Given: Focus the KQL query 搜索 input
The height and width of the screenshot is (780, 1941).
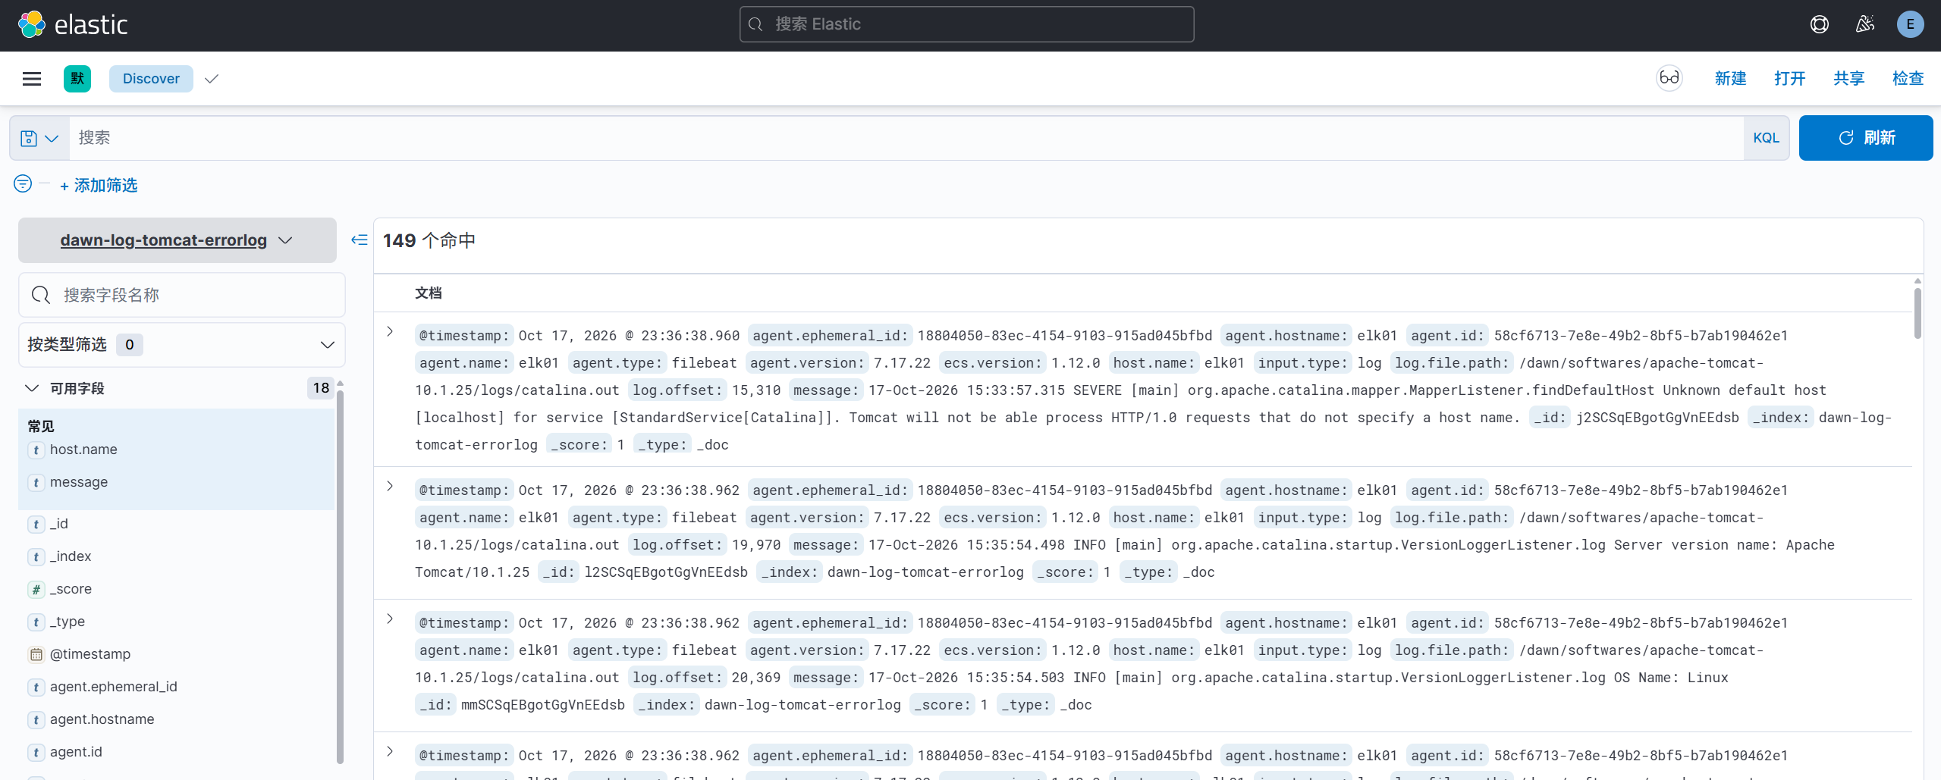Looking at the screenshot, I should coord(906,138).
